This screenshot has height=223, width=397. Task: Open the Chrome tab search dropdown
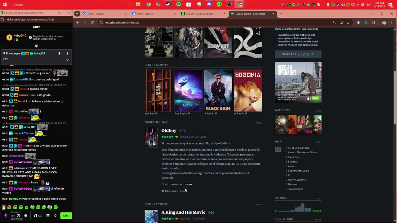point(77,14)
